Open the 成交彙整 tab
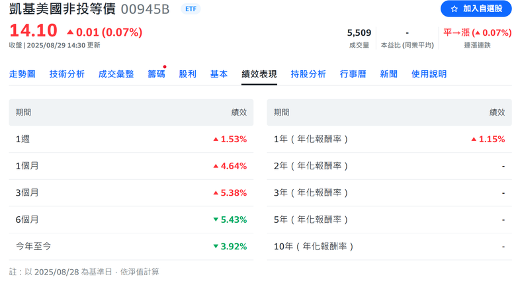Screen dimensions: 516x285 tap(116, 74)
